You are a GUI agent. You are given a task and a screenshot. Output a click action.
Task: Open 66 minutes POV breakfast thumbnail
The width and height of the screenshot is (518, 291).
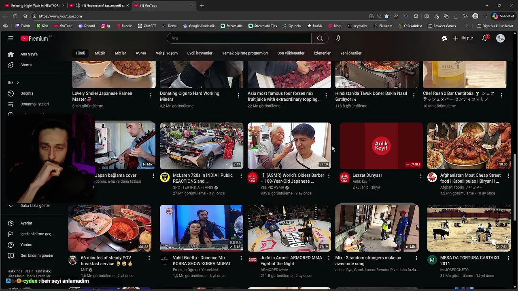[x=110, y=228]
